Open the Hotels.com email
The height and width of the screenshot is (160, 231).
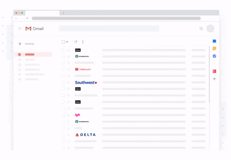click(x=133, y=69)
